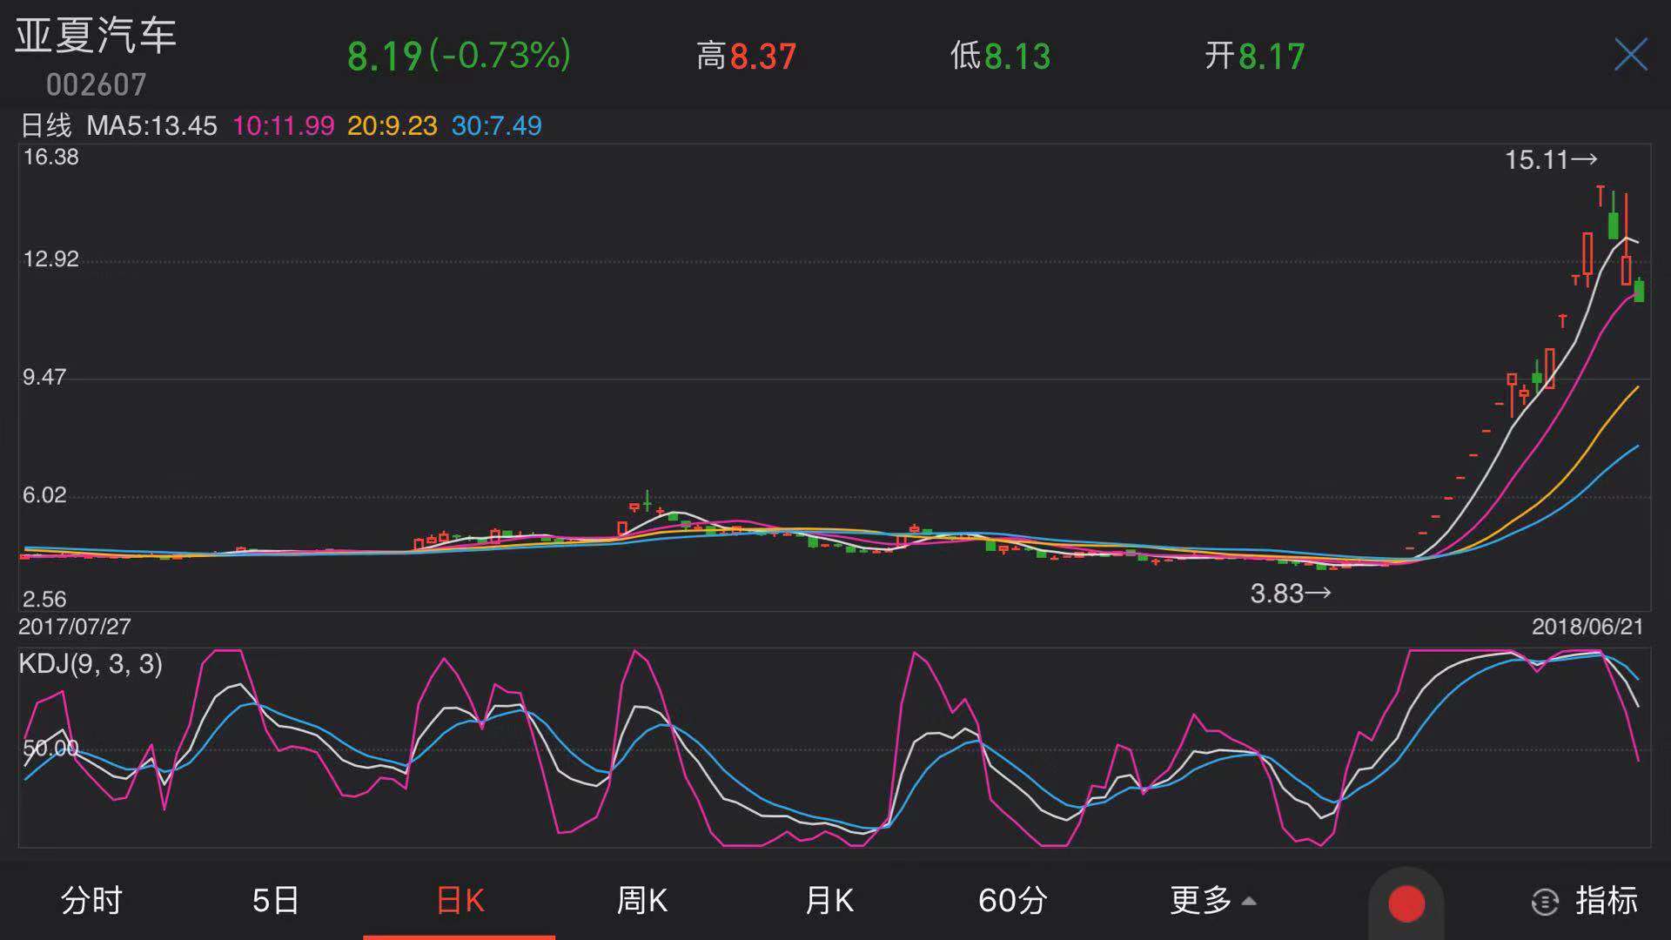Viewport: 1671px width, 940px height.
Task: Tap the stock name 亚夏汽车
Action: click(x=96, y=36)
